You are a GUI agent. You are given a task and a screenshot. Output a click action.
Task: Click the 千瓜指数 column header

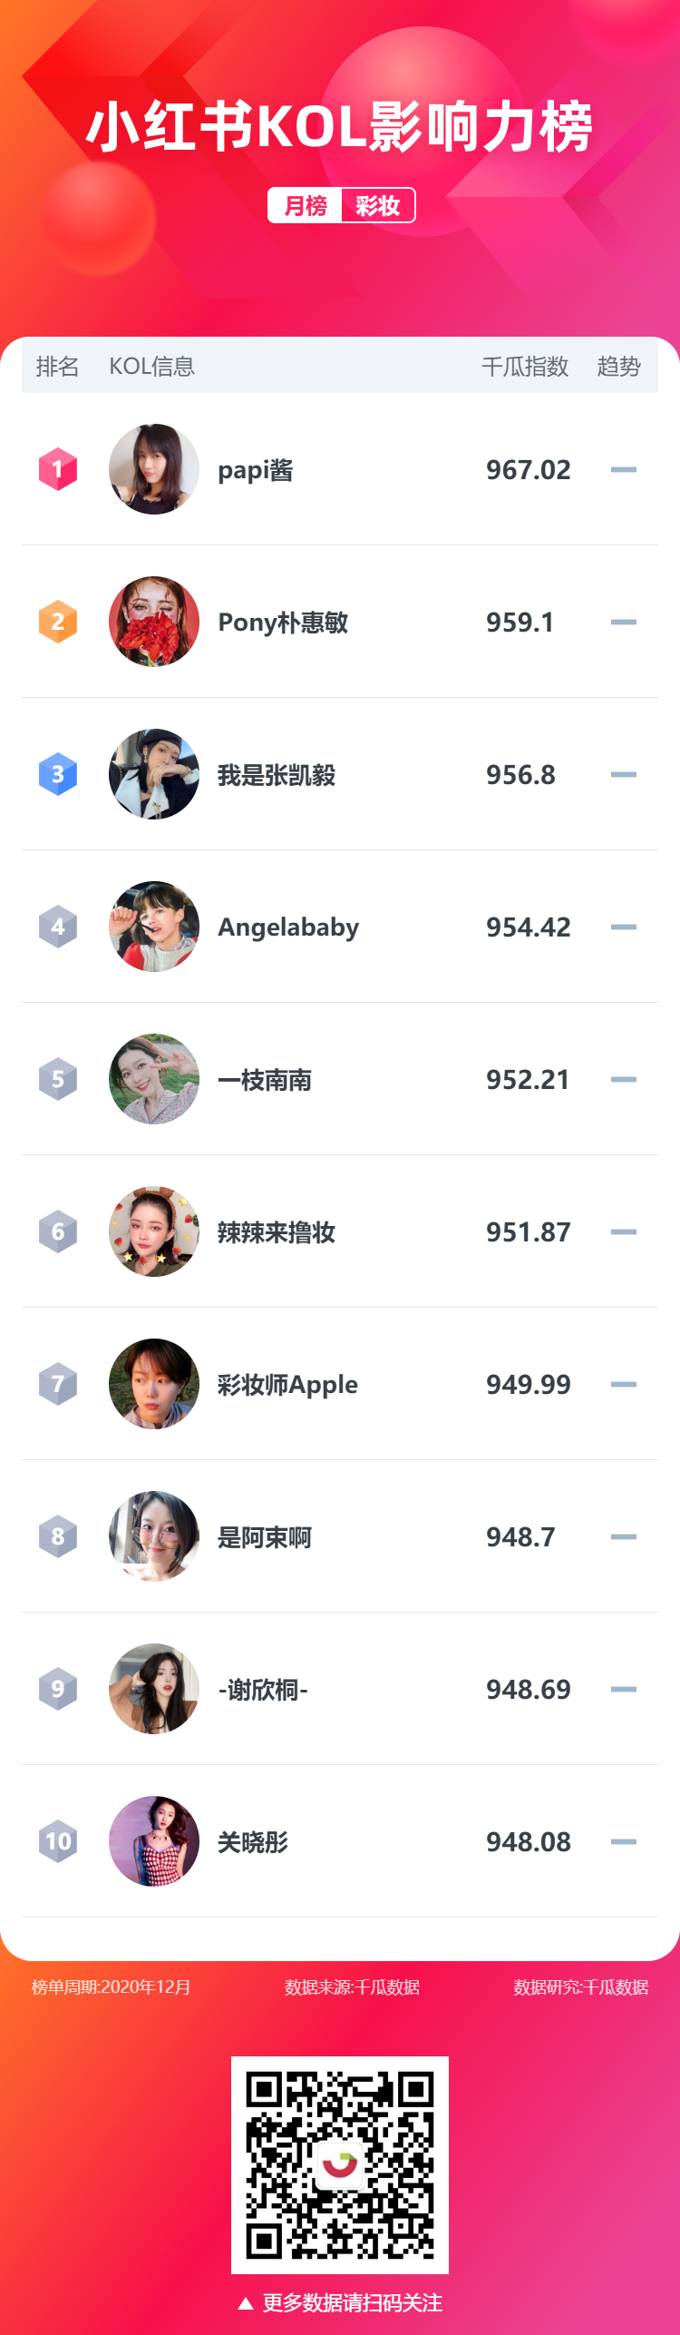click(x=525, y=367)
